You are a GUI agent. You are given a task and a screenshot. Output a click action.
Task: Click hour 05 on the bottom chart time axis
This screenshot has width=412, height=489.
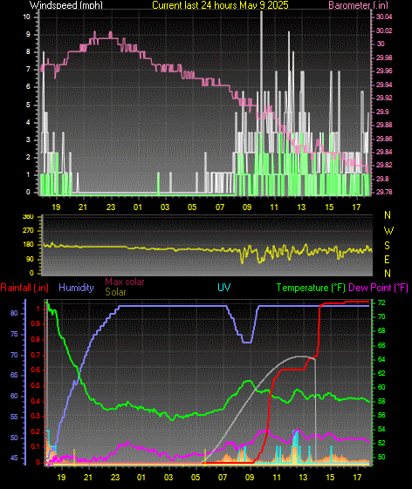coord(196,478)
